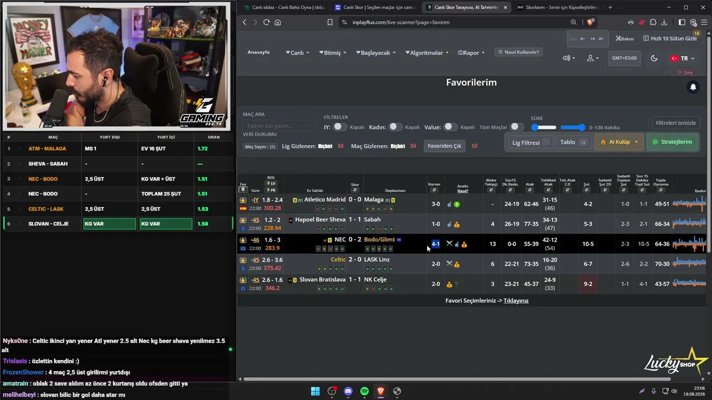
Task: Check the Lig Filtresi checkbox
Action: (x=546, y=142)
